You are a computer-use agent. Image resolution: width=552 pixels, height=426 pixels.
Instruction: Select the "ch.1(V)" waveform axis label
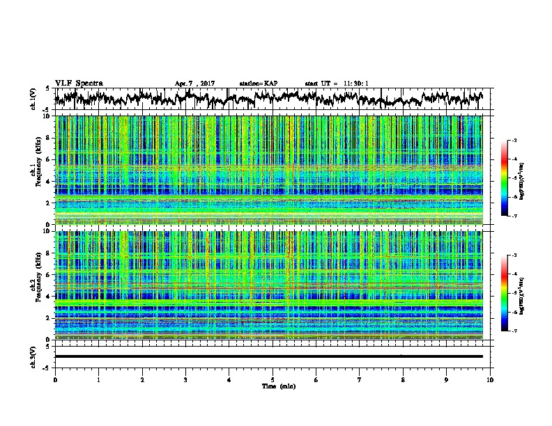(x=33, y=99)
